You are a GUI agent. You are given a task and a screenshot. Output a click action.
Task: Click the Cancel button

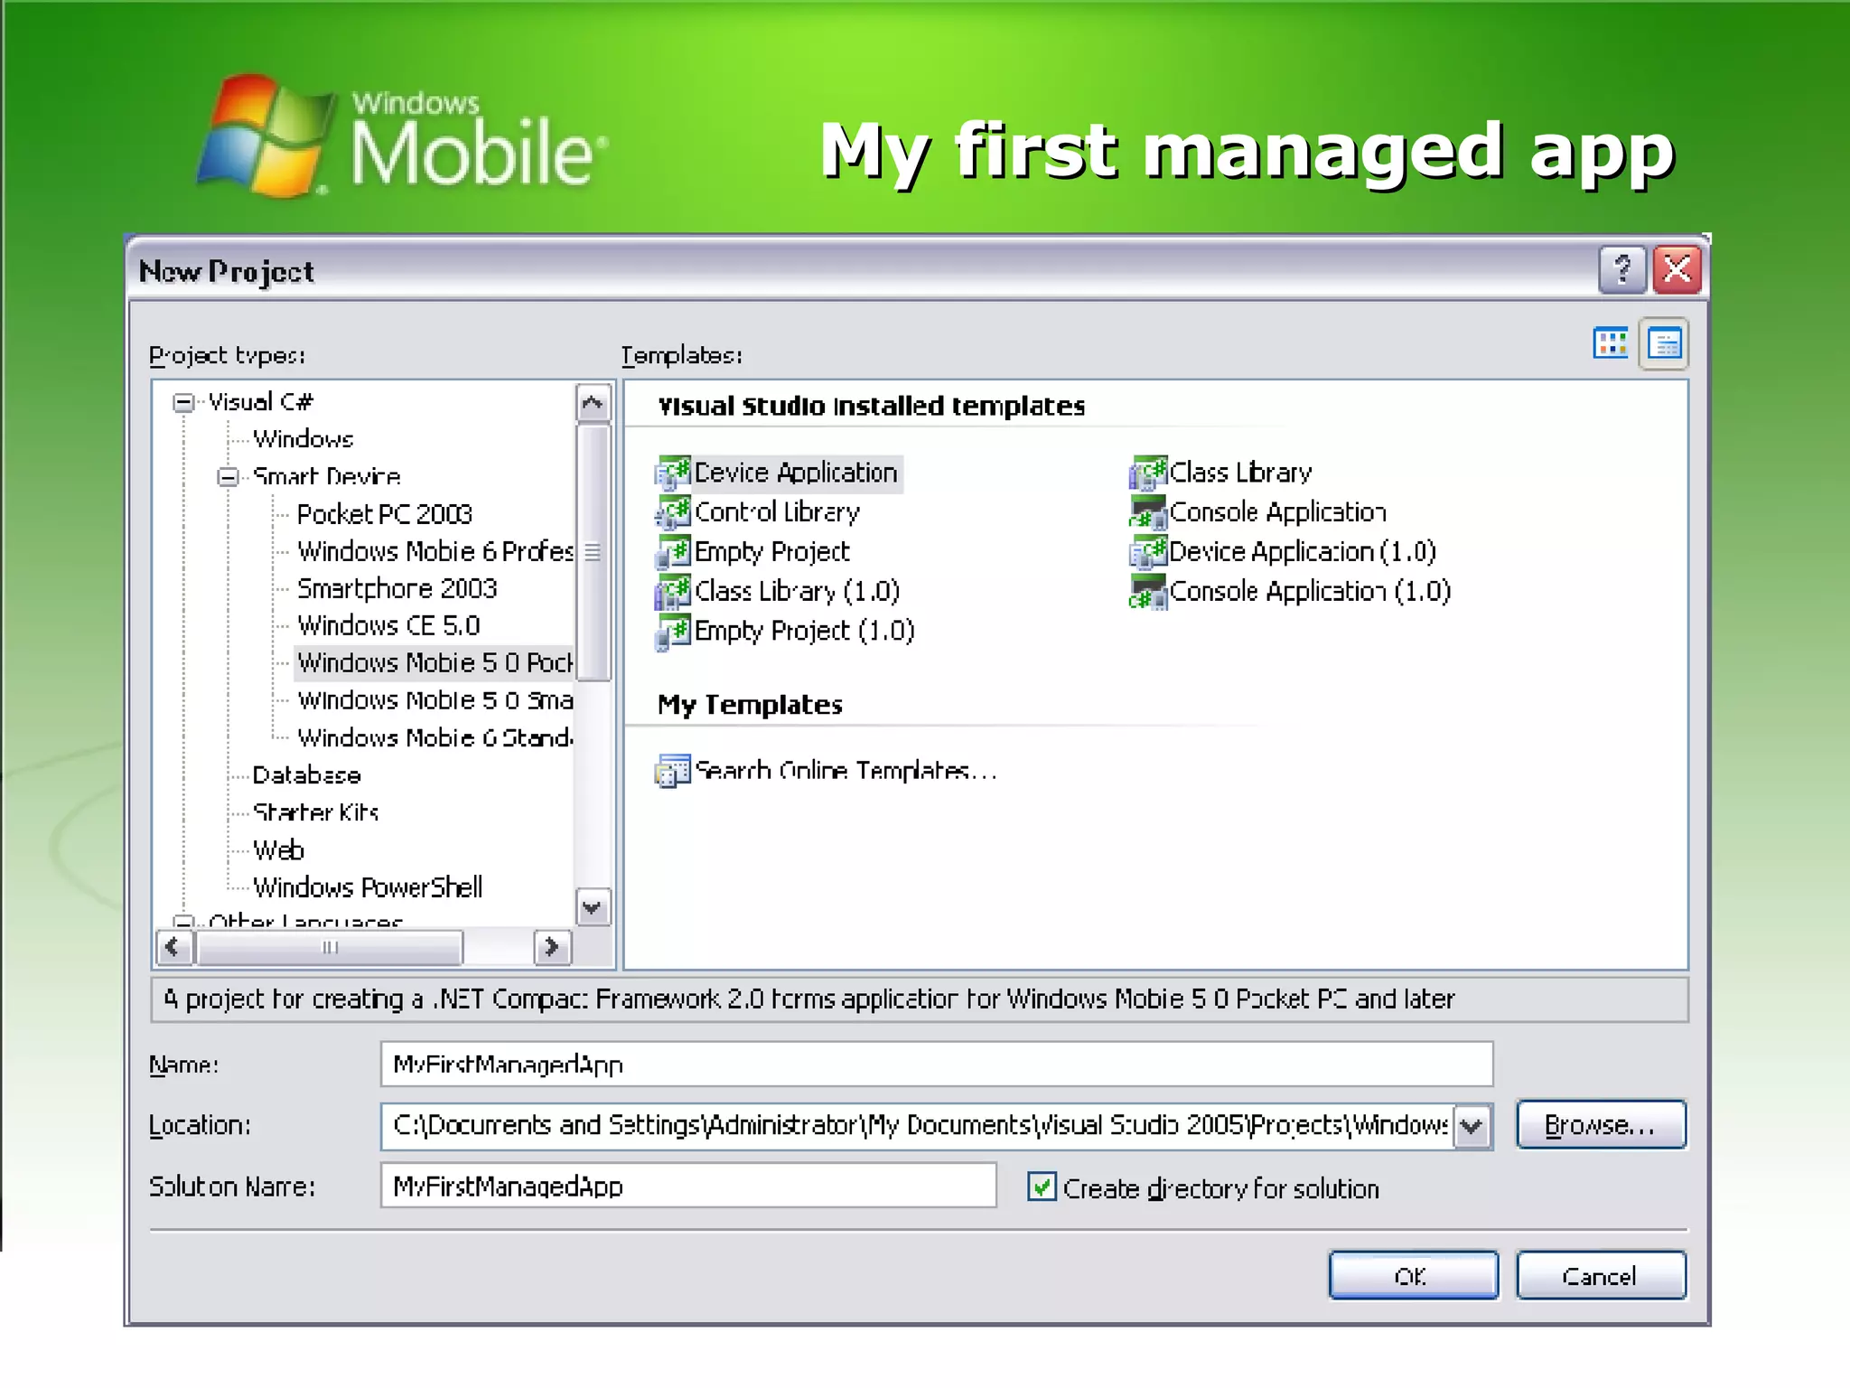tap(1601, 1276)
